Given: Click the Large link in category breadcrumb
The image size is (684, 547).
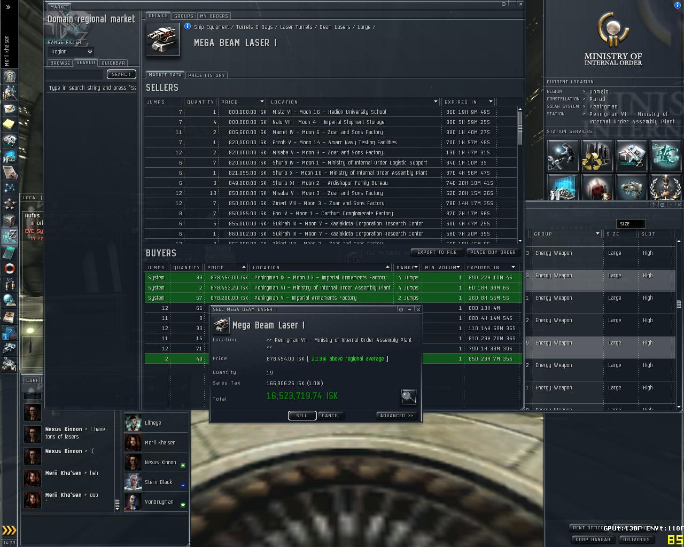Looking at the screenshot, I should tap(364, 27).
